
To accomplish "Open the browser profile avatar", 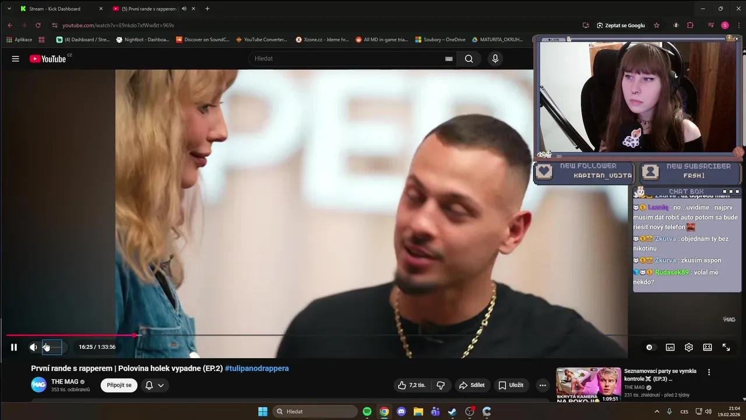I will tap(725, 25).
